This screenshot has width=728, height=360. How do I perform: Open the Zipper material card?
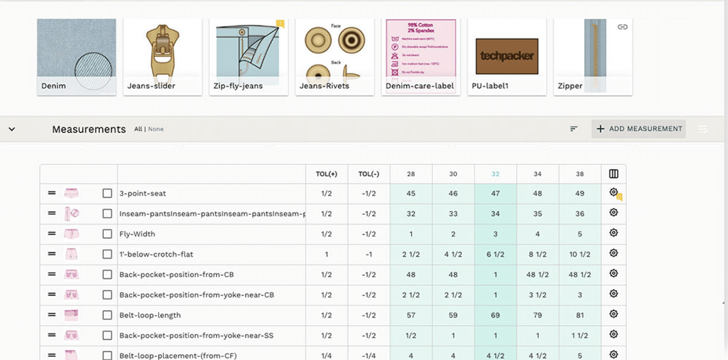(x=593, y=57)
